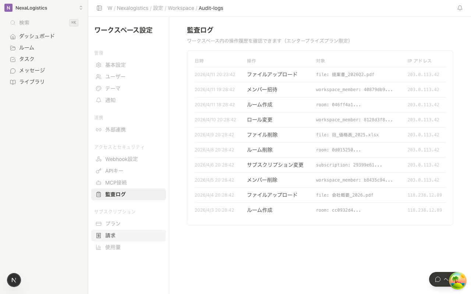Open notifications bell icon
This screenshot has width=471, height=294.
pyautogui.click(x=460, y=8)
